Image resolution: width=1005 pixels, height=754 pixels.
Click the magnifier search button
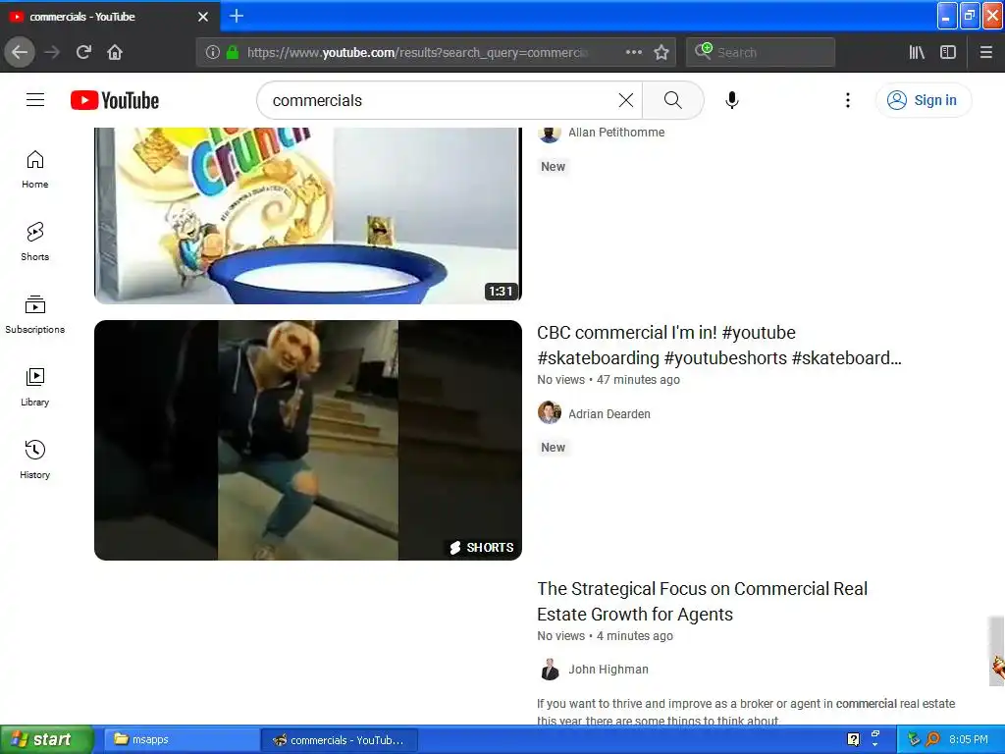[672, 100]
